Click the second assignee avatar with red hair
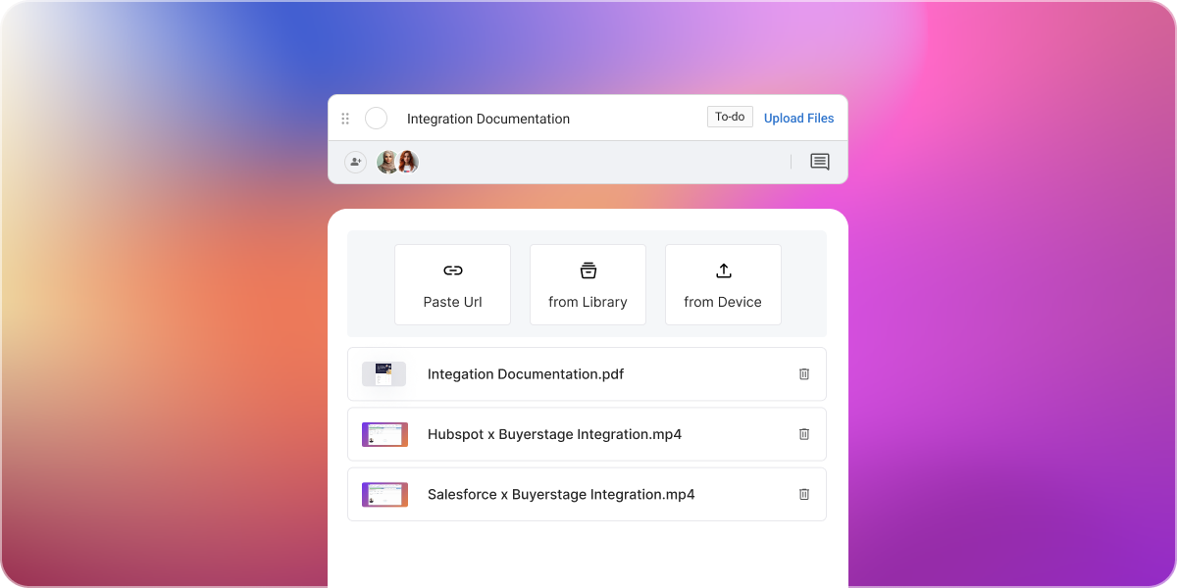Viewport: 1177px width, 588px height. pos(408,162)
